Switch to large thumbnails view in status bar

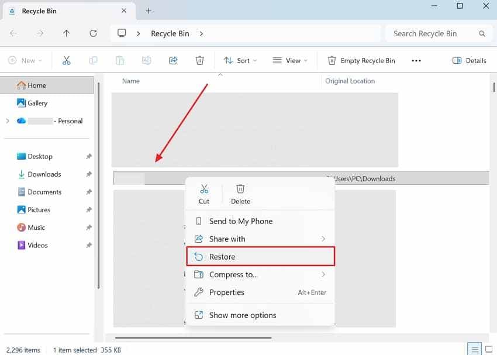click(x=489, y=350)
